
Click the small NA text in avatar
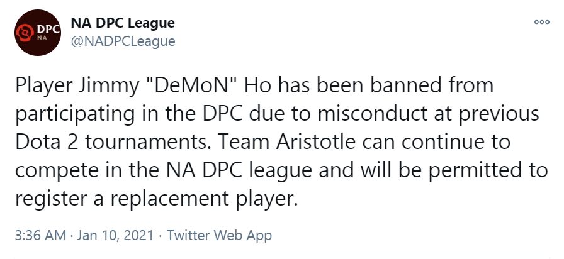[x=42, y=38]
